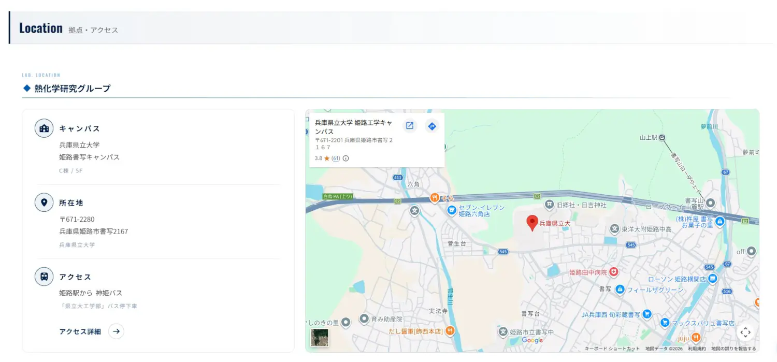
Task: Toggle map camera controls button
Action: point(745,332)
